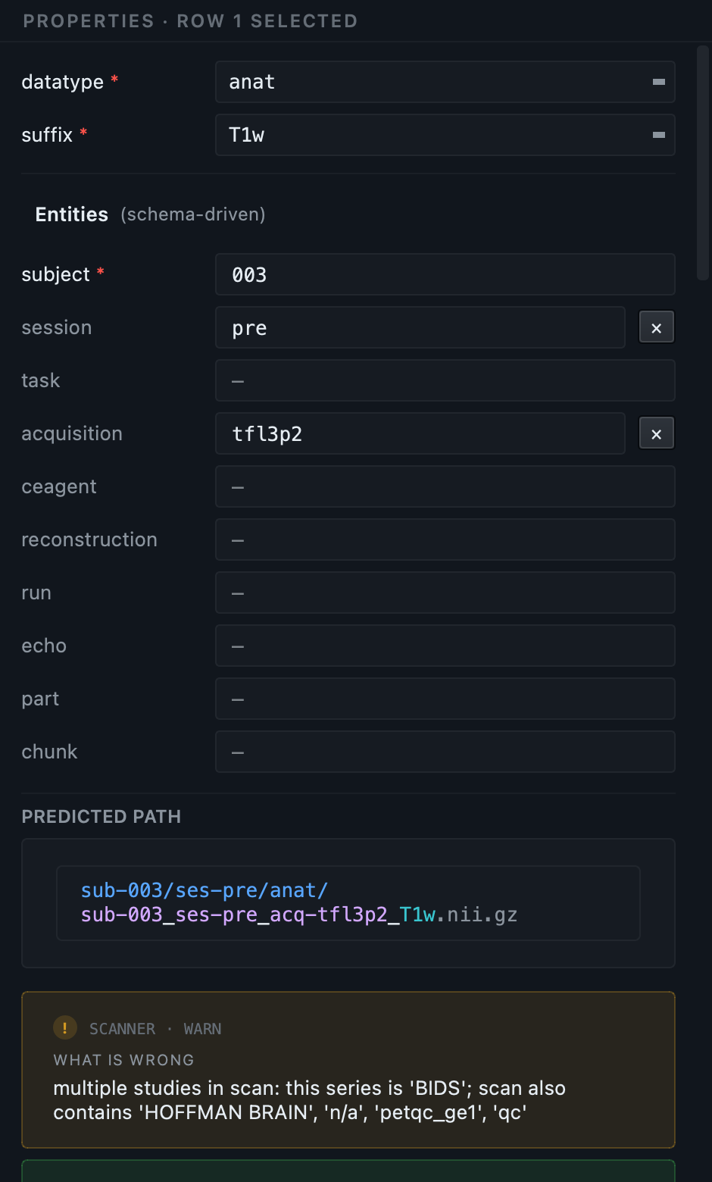Screen dimensions: 712x1182
Task: Click the empty task entity field
Action: (x=445, y=380)
